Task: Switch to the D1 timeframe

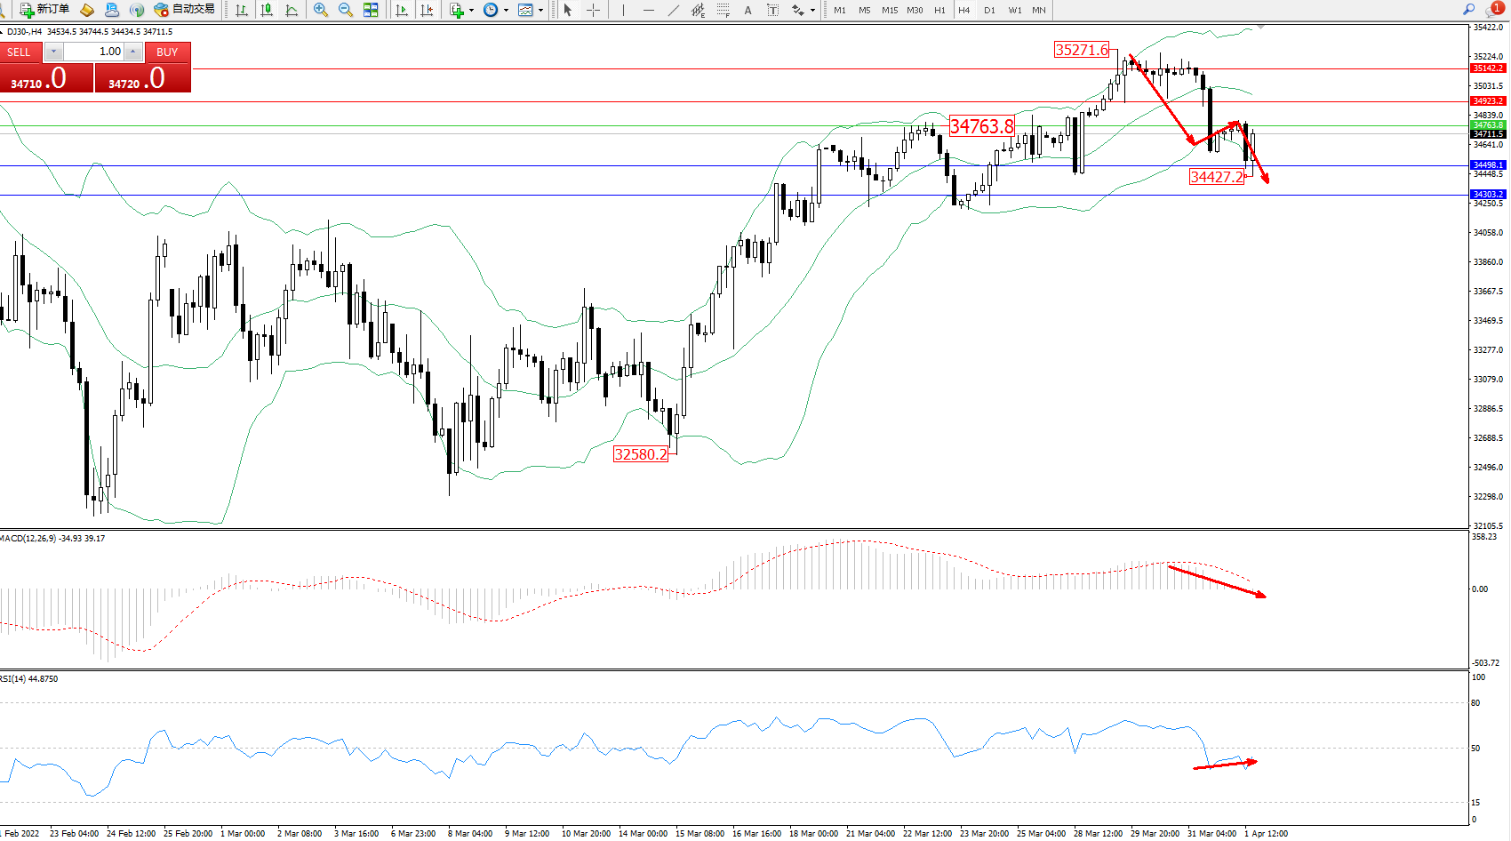Action: pos(989,10)
